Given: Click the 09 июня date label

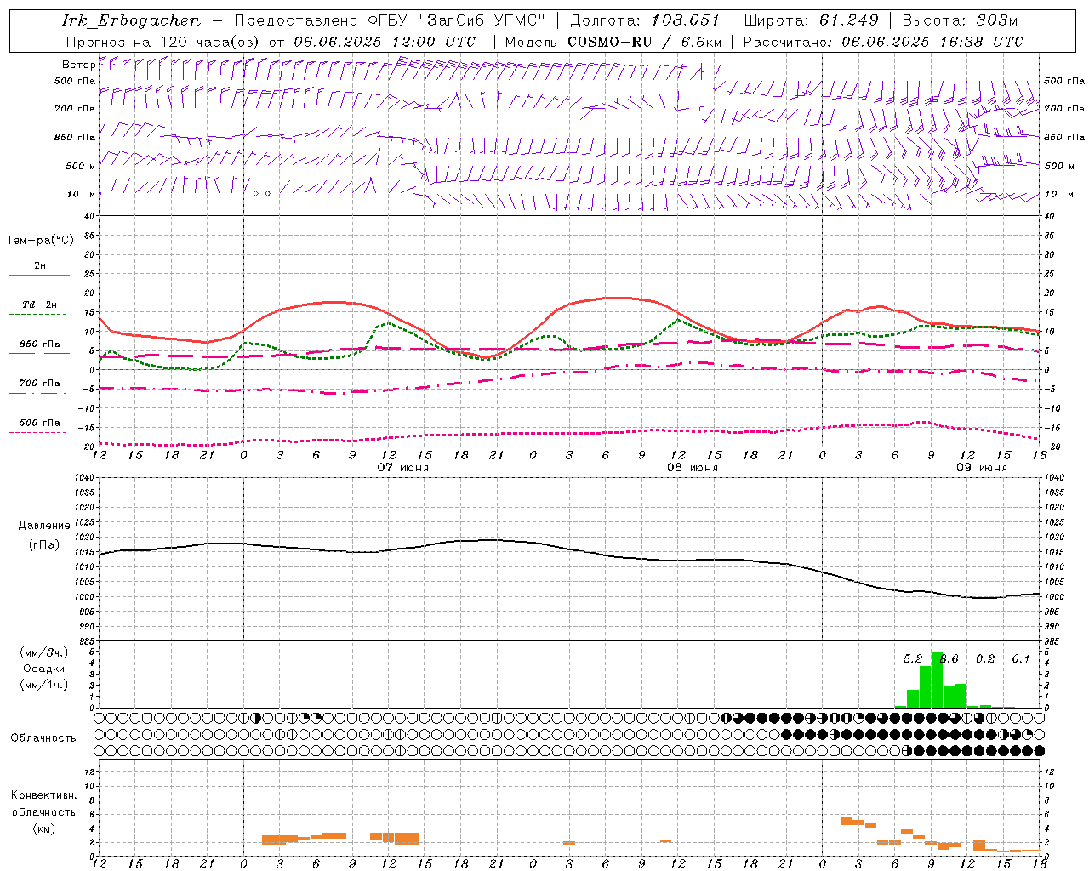Looking at the screenshot, I should point(982,468).
